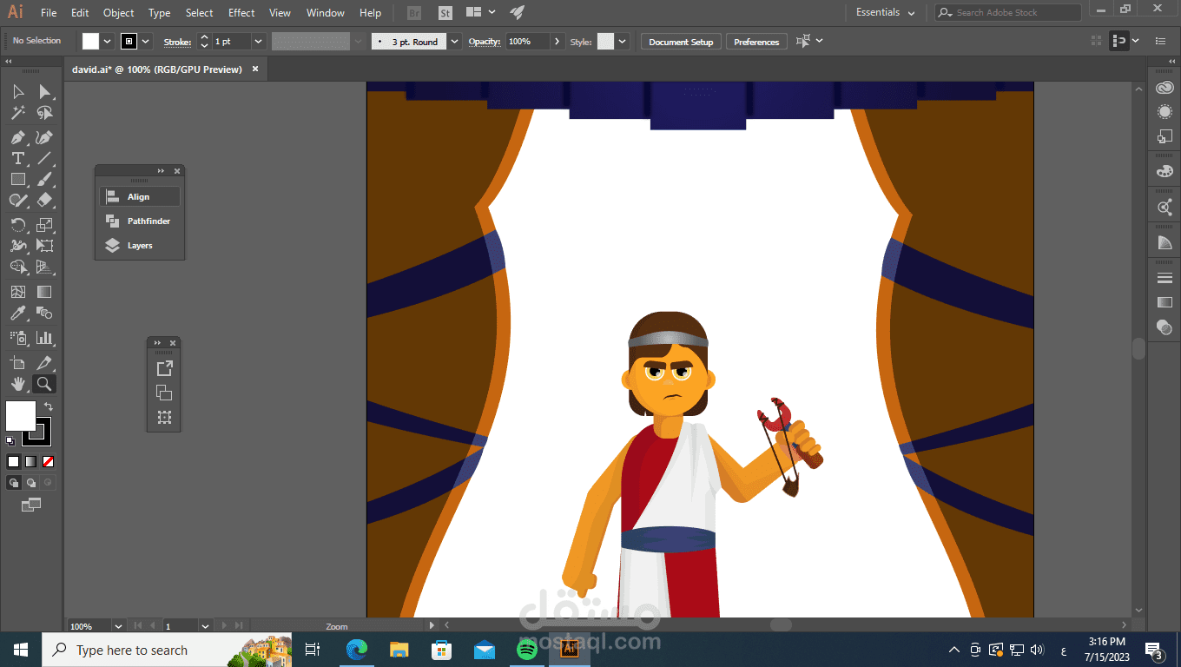Screen dimensions: 1181x667
Task: Open the Libraries Creative Cloud panel icon
Action: (x=1165, y=88)
